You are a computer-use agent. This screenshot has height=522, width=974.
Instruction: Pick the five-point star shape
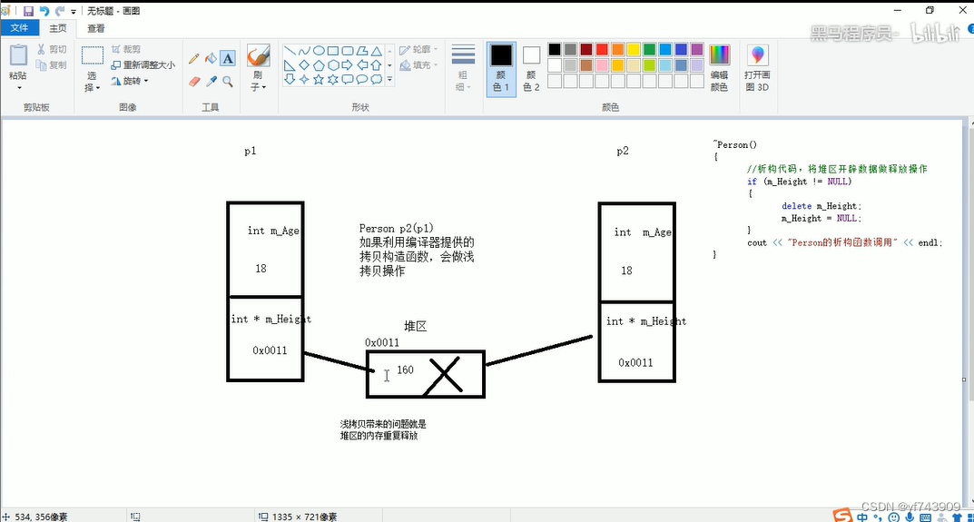click(318, 79)
